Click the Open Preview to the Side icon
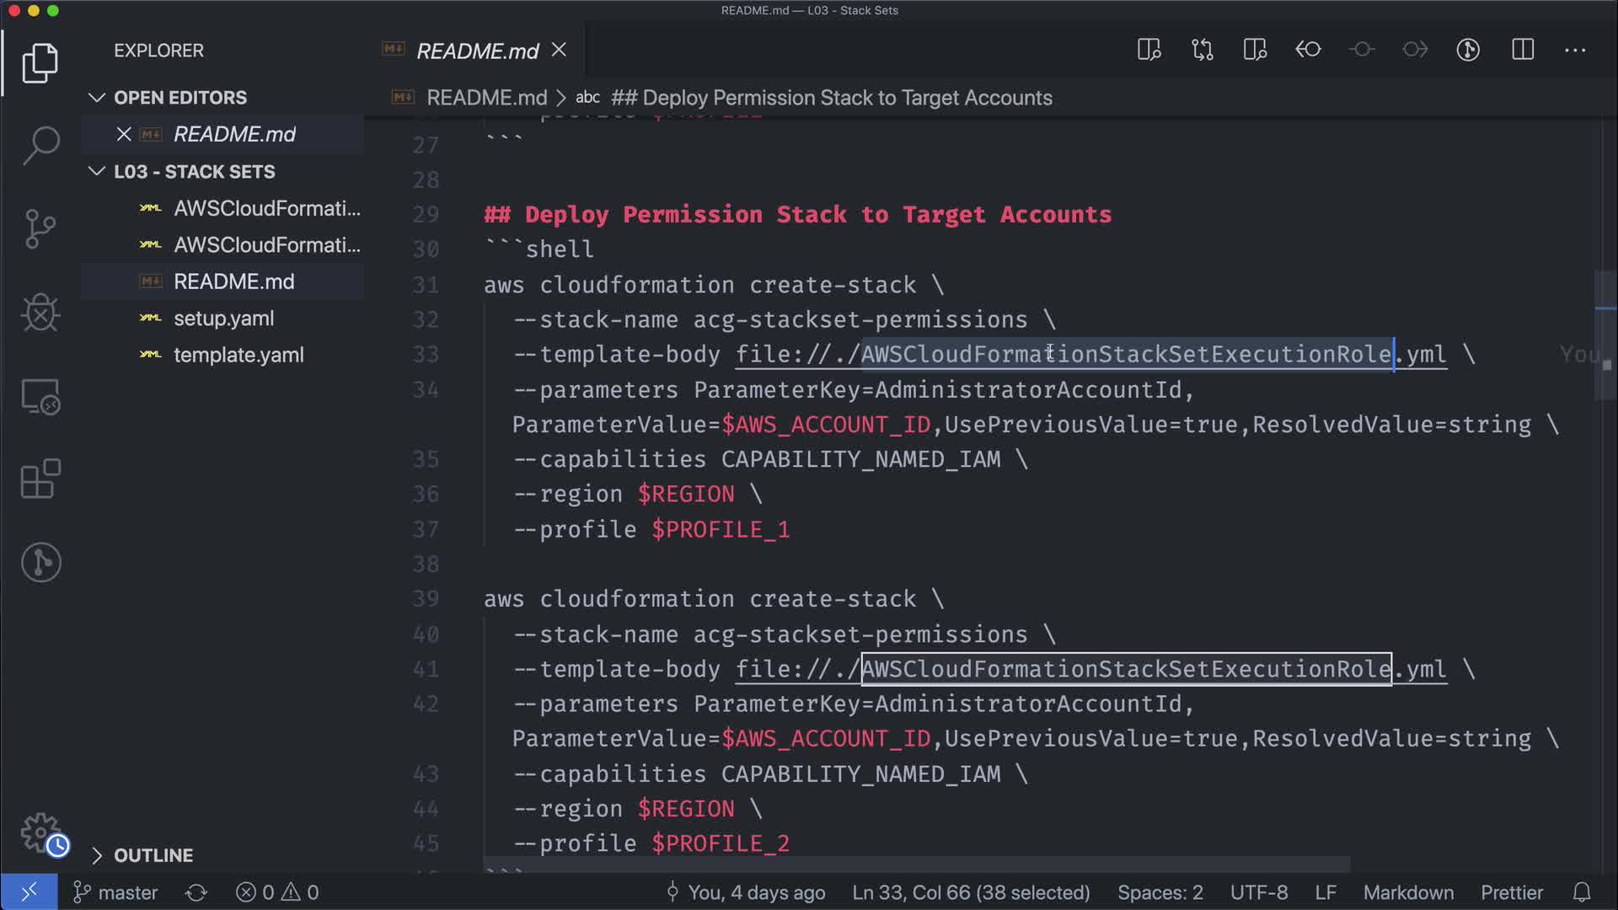1618x910 pixels. 1149,50
